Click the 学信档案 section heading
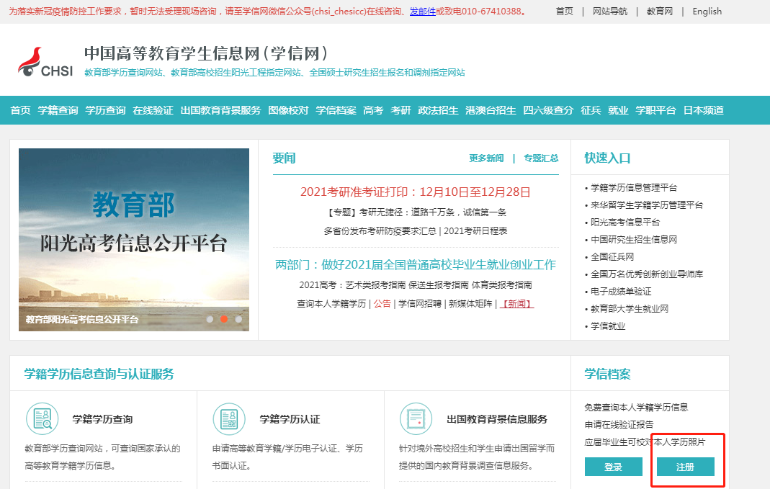The width and height of the screenshot is (770, 489). click(607, 374)
